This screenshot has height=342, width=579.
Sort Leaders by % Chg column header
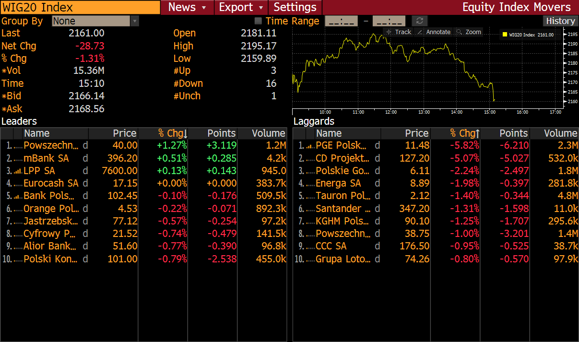(x=163, y=133)
